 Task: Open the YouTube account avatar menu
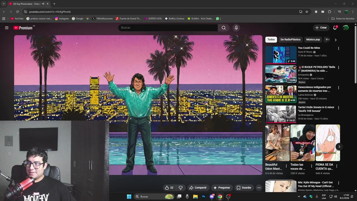pyautogui.click(x=346, y=28)
